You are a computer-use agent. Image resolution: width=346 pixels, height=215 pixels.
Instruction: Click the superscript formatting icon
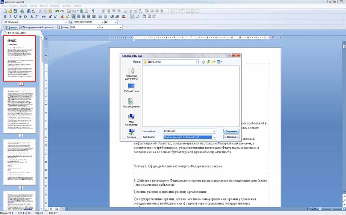tap(37, 17)
